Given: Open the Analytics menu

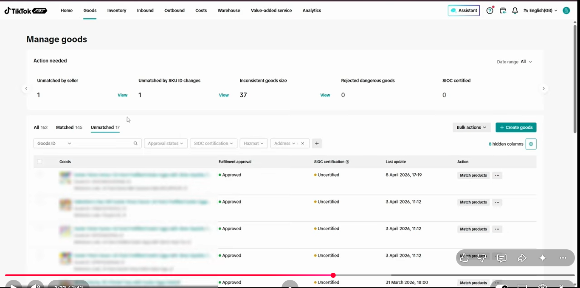Looking at the screenshot, I should pos(312,11).
